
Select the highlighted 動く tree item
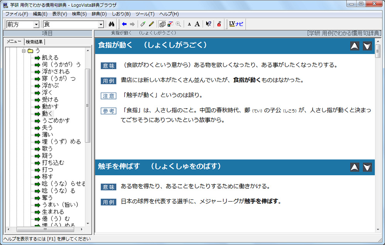[x=47, y=114]
